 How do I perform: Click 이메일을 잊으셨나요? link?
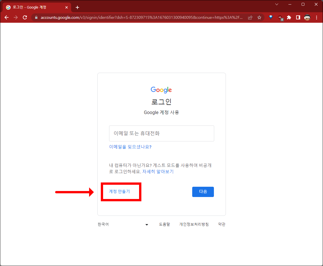(x=130, y=147)
